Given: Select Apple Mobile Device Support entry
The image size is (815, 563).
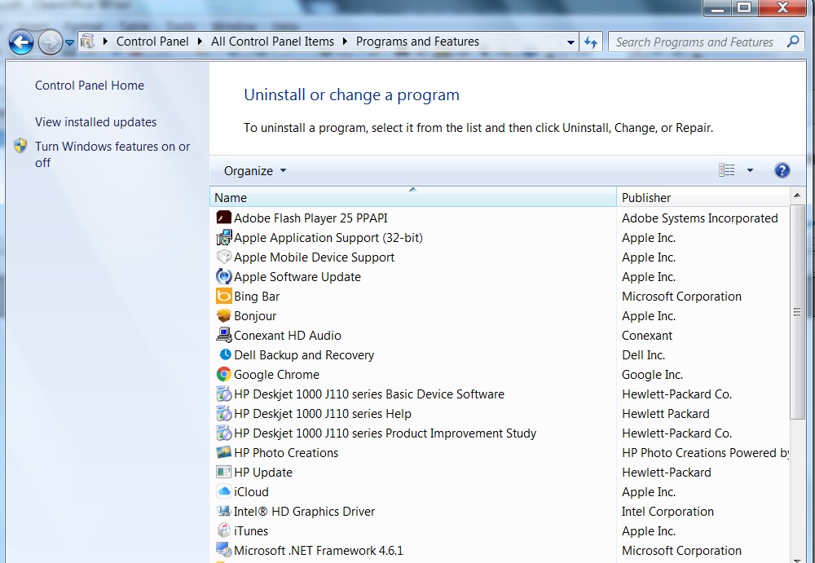Looking at the screenshot, I should pos(314,257).
